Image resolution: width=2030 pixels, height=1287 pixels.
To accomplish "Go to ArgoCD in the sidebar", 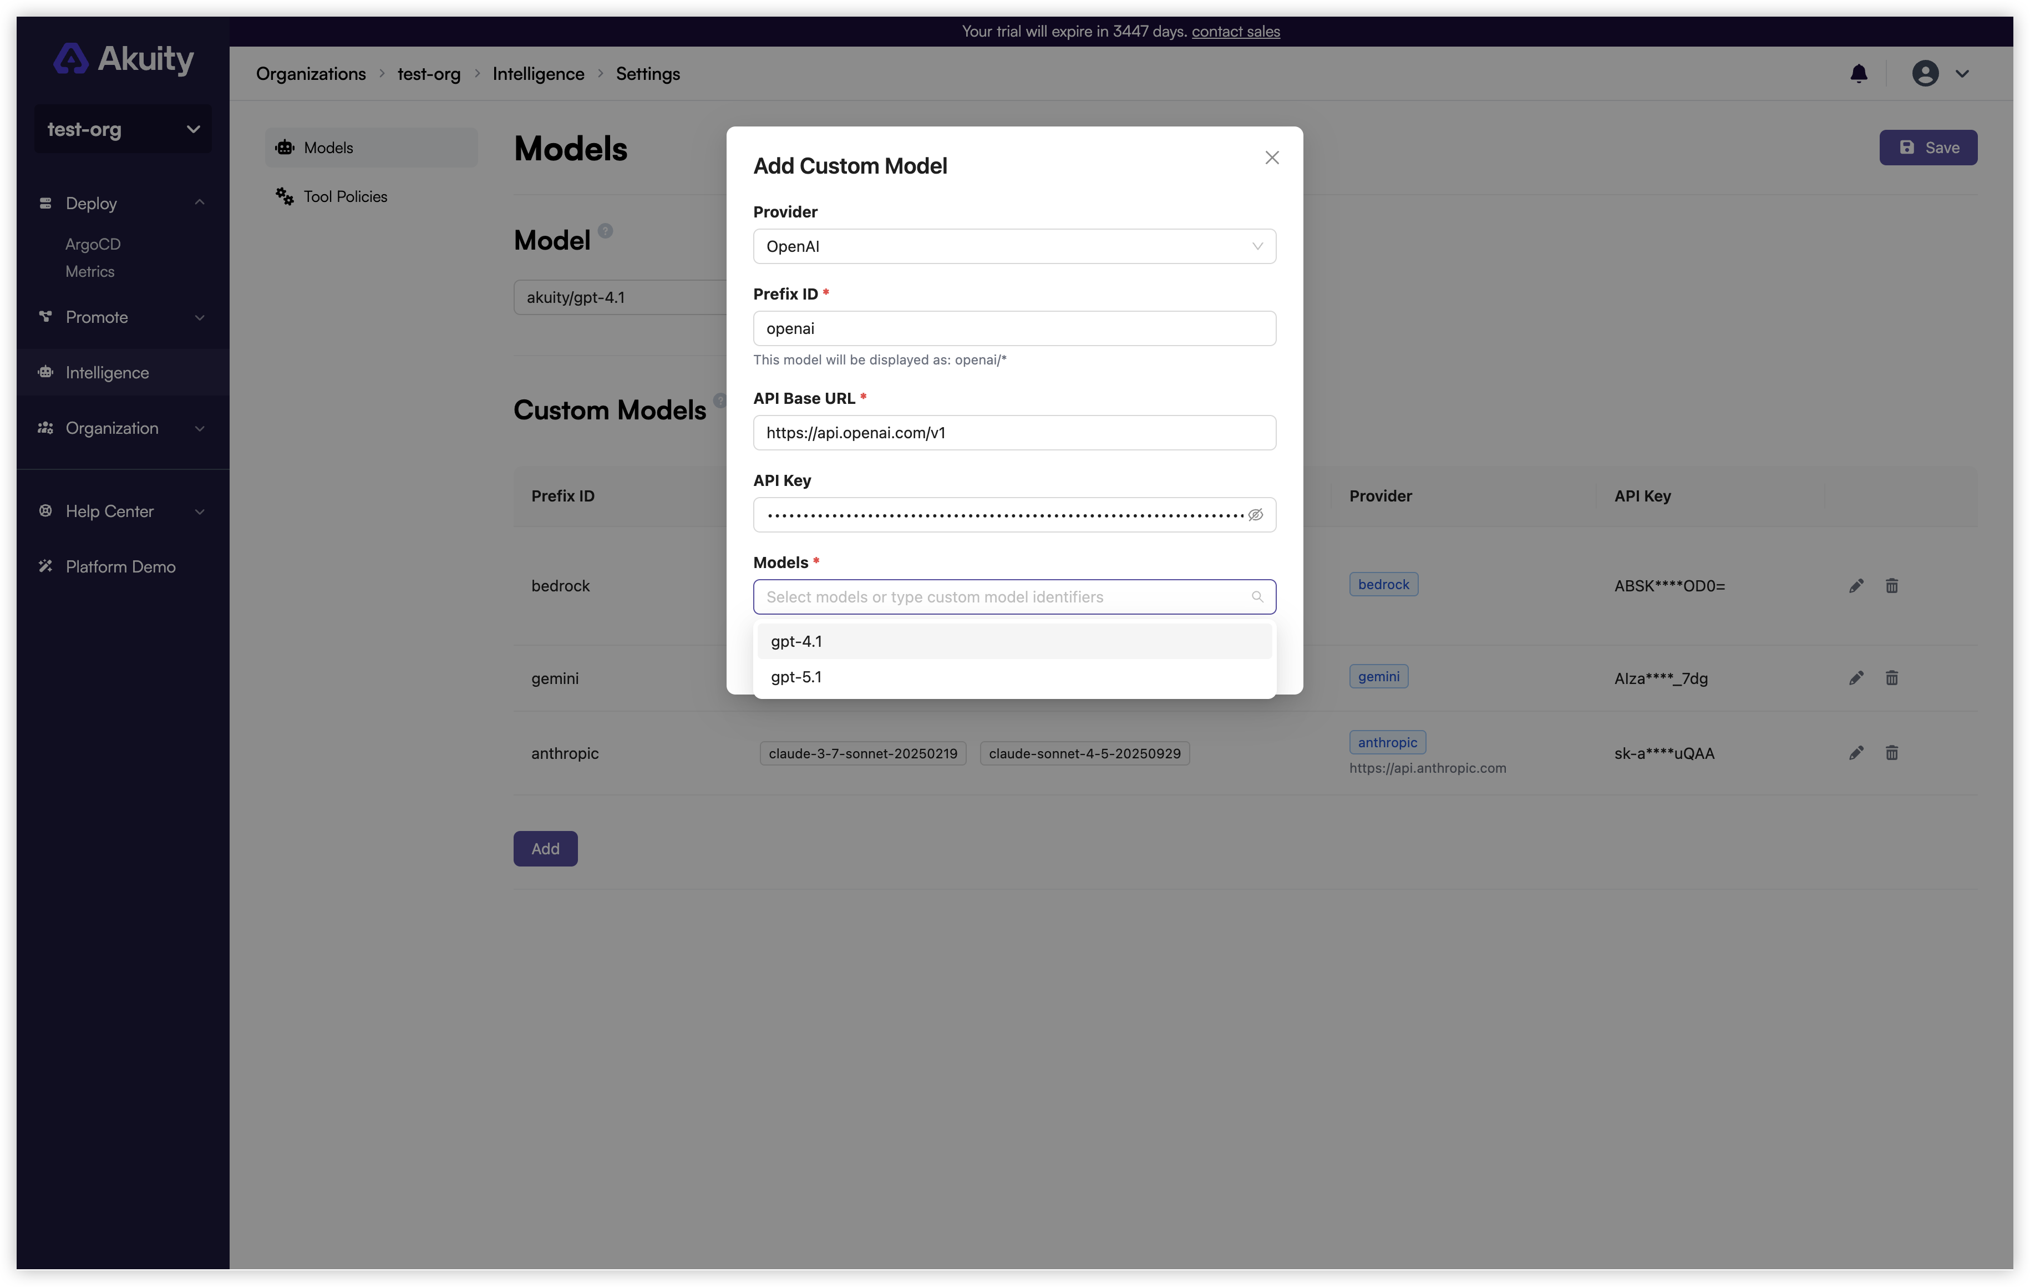I will click(93, 244).
